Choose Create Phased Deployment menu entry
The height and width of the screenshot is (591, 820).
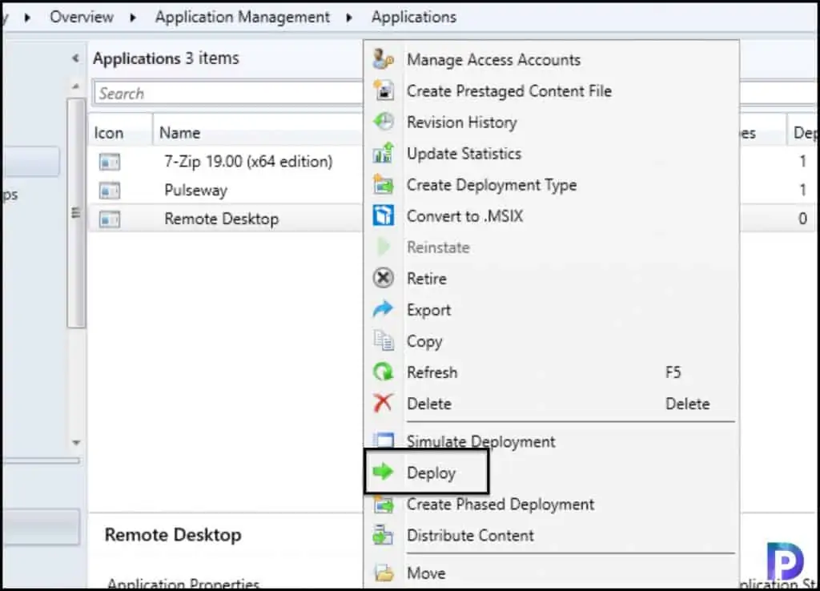coord(552,505)
